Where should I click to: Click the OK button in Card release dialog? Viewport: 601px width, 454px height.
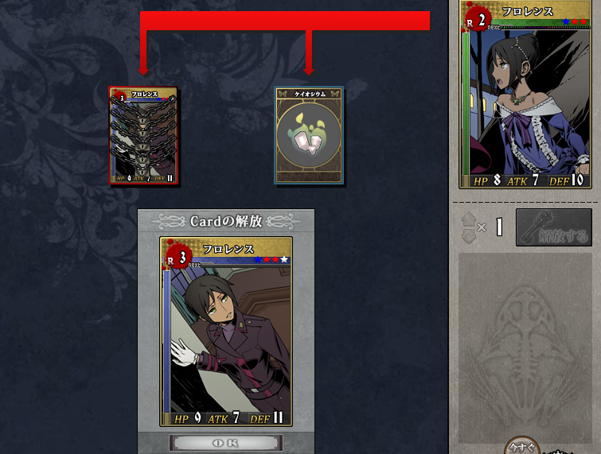(226, 443)
